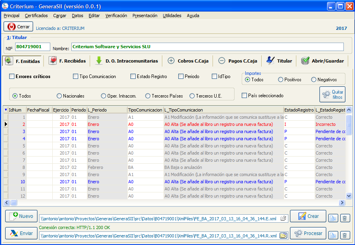Click the IdNum column sort arrow
The width and height of the screenshot is (355, 245).
coord(6,110)
